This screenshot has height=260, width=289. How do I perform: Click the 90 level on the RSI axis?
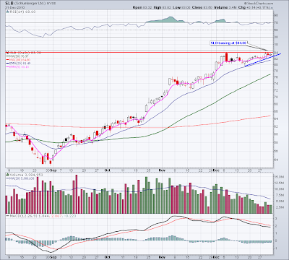click(277, 15)
